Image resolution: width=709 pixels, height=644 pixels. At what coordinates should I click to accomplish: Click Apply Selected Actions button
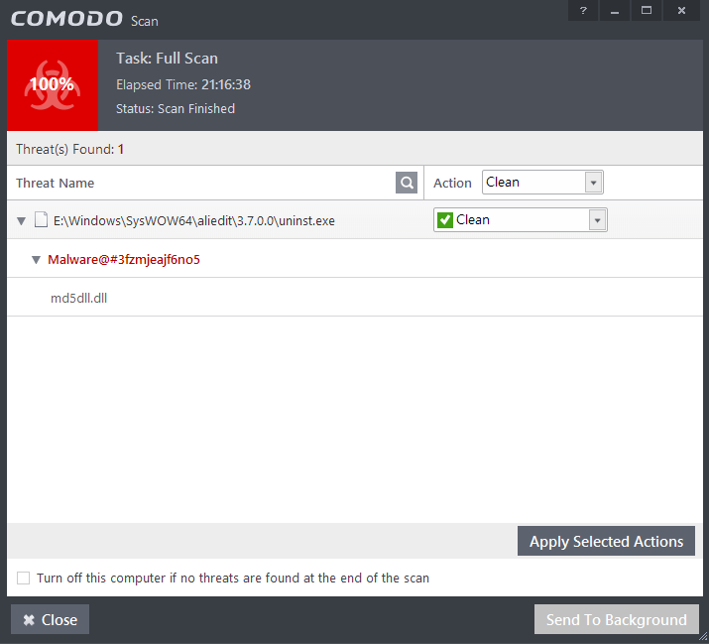(606, 541)
